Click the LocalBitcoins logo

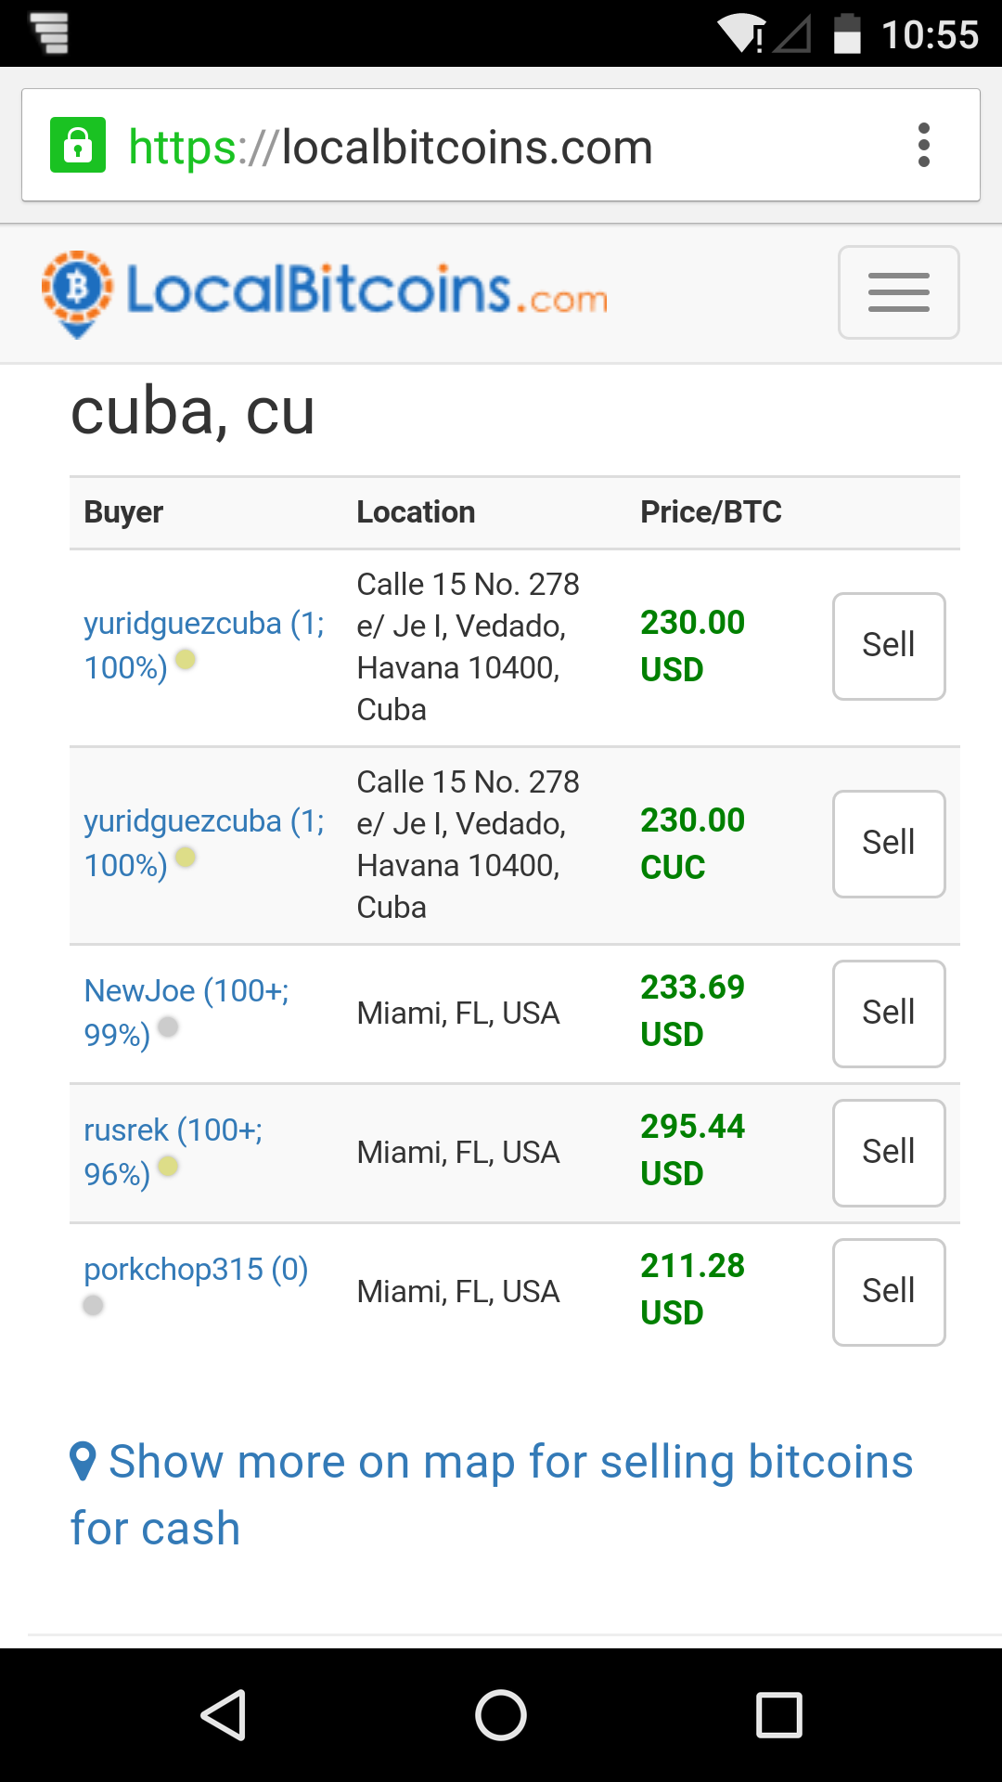325,292
